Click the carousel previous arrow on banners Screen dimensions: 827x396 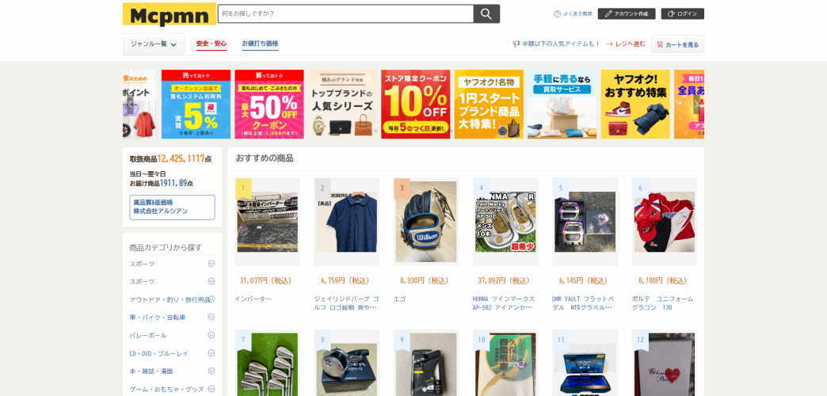coord(130,104)
